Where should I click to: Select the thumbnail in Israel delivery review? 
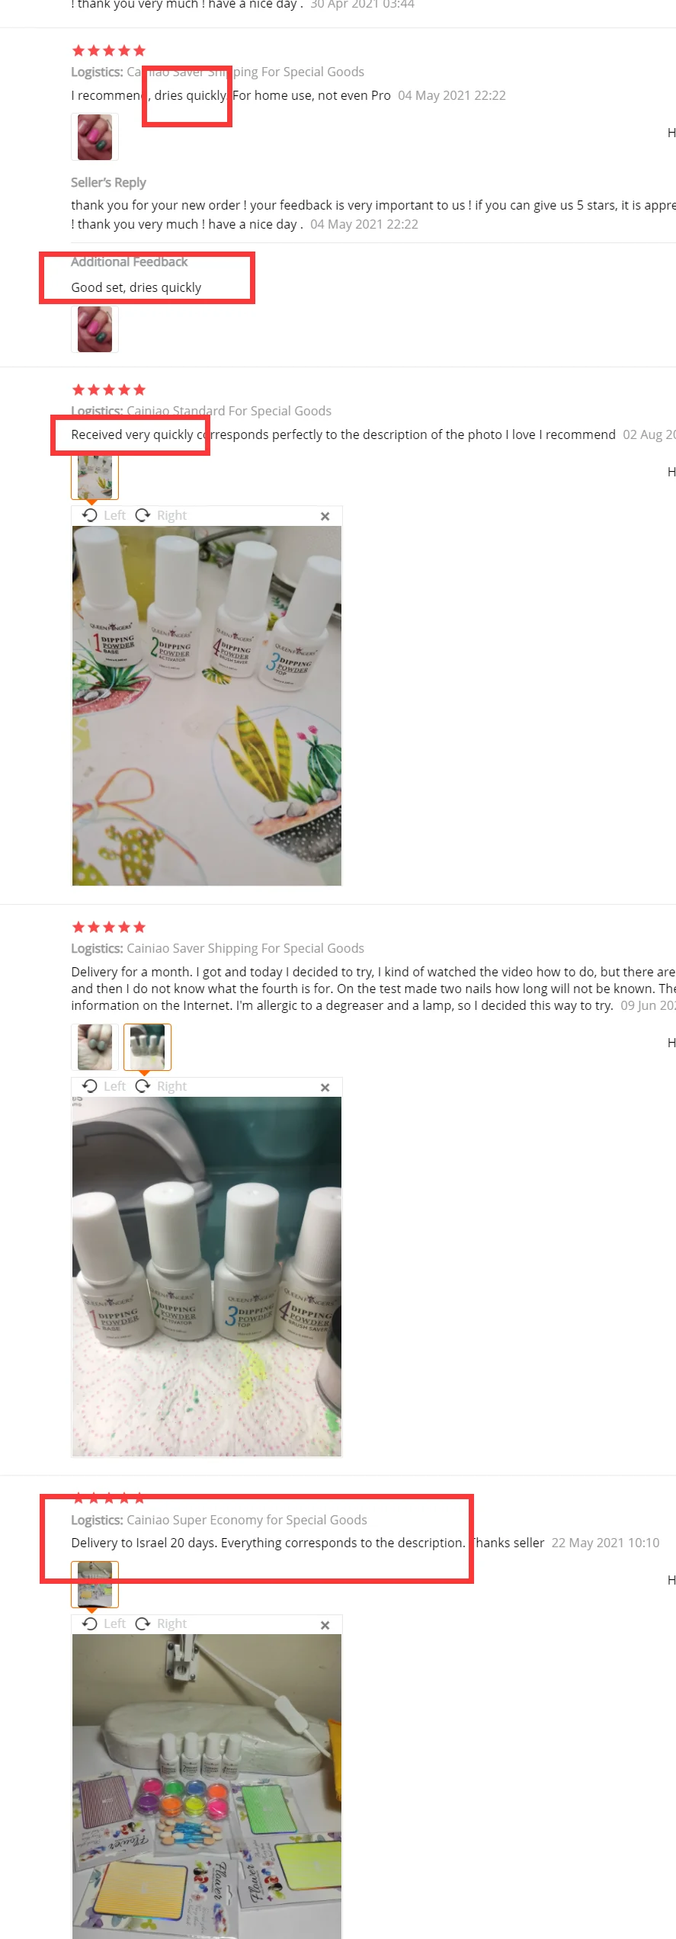95,1584
